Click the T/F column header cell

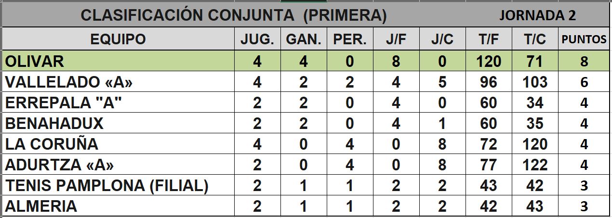point(489,39)
